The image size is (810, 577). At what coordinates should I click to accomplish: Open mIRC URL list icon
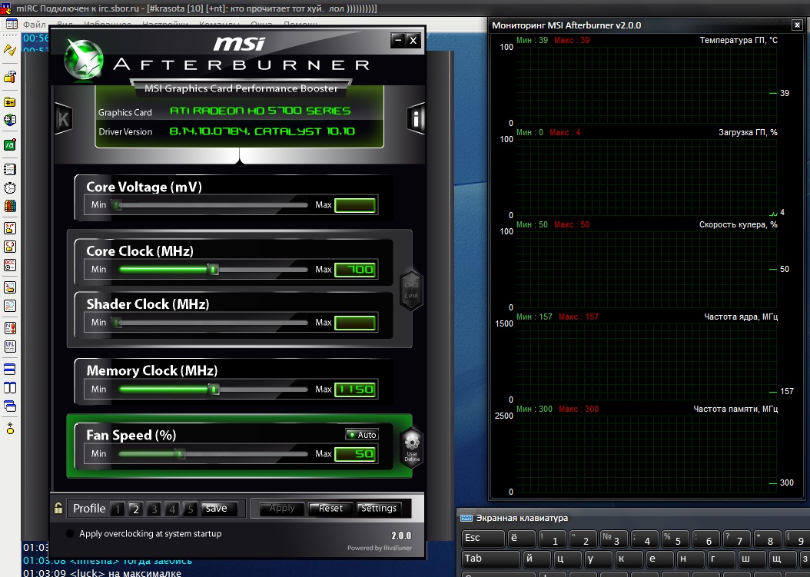[10, 346]
